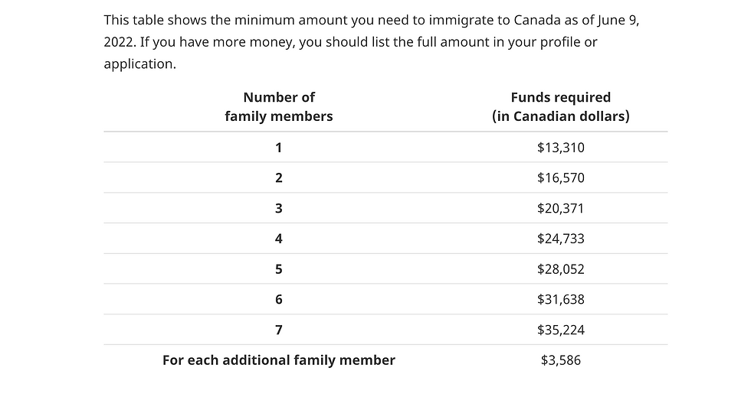Select the $16,570 funds amount
Viewport: 751px width, 394px height.
click(560, 177)
